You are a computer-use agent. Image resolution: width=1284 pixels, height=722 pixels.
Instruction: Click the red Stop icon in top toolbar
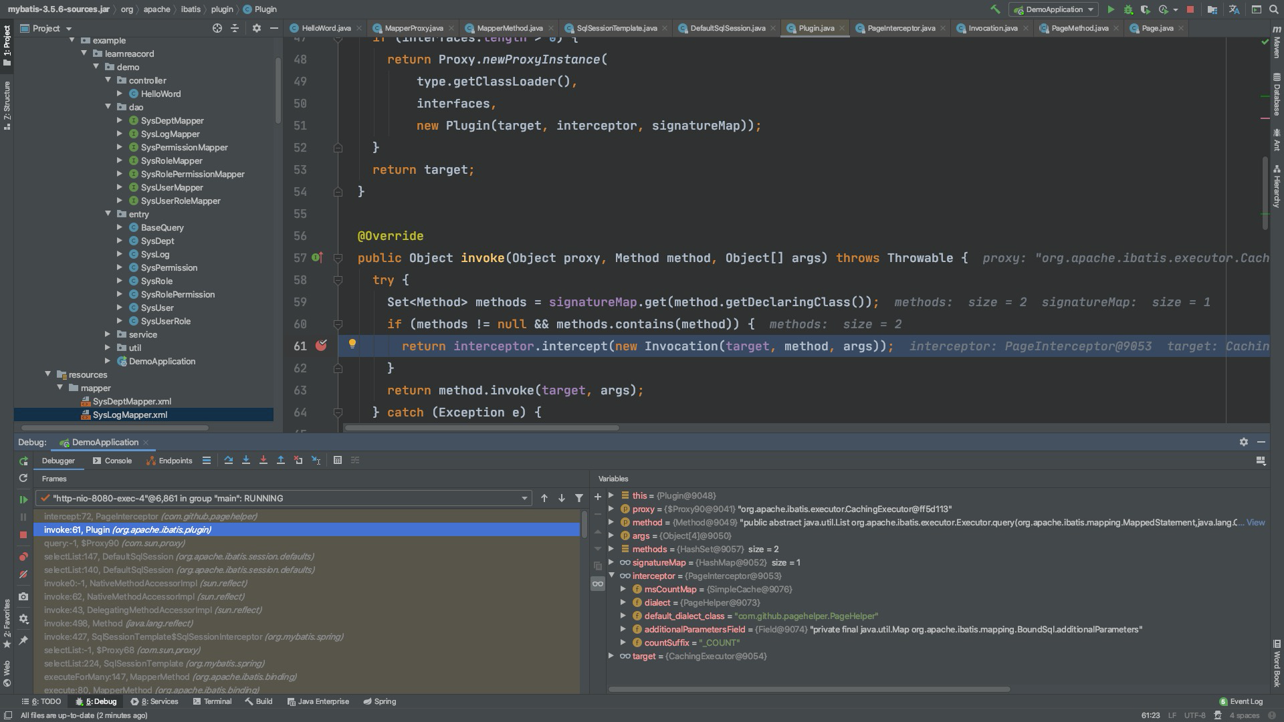[x=1190, y=9]
